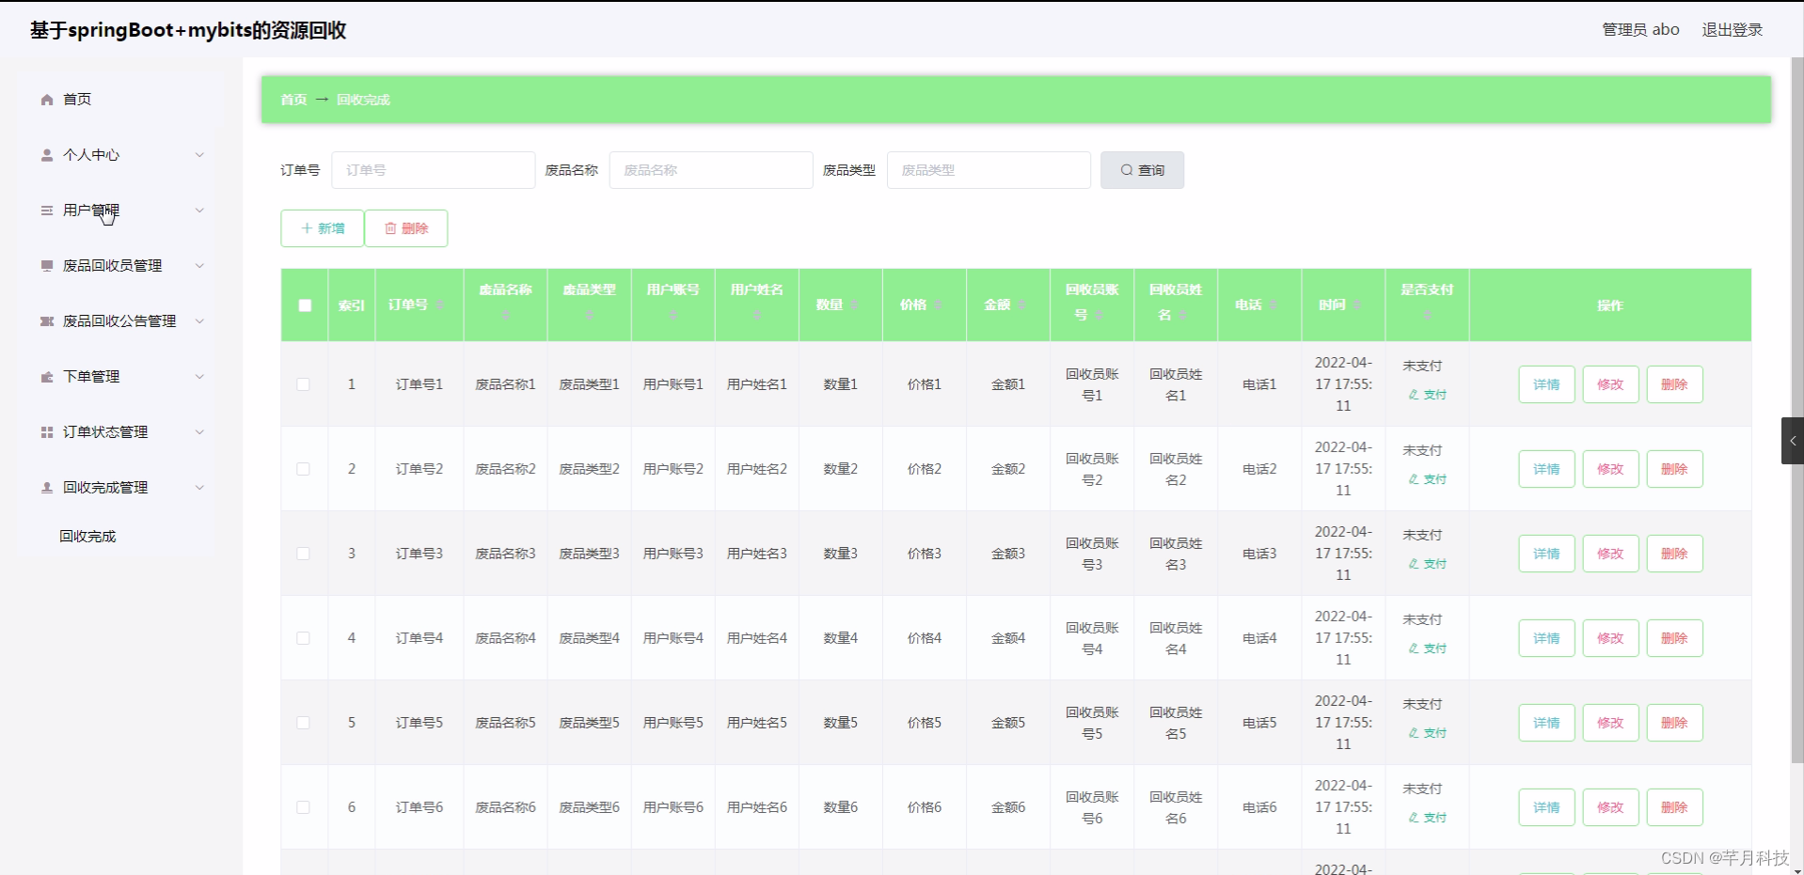Screen dimensions: 1804x875
Task: Check the checkbox for 订单号2 row
Action: coord(303,468)
